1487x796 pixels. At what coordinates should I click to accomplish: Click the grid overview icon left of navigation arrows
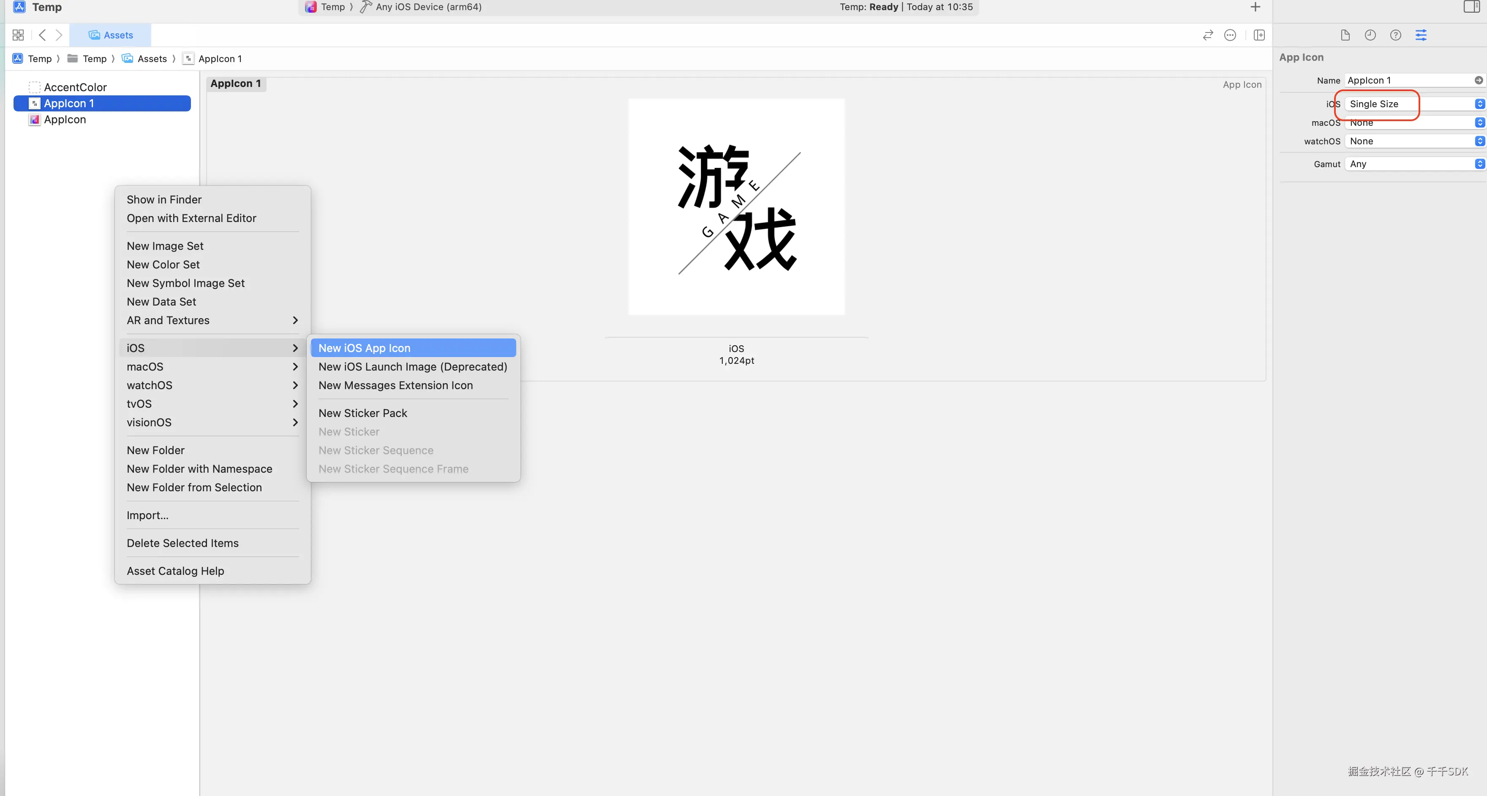pos(18,35)
